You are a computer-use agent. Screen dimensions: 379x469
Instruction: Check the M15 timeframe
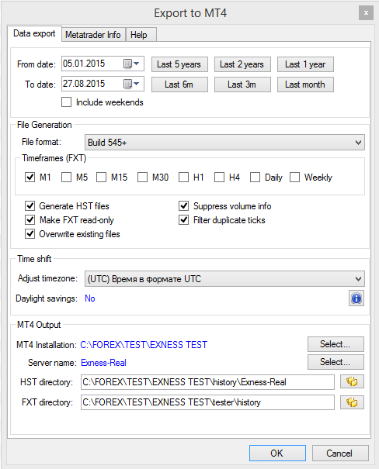click(101, 177)
